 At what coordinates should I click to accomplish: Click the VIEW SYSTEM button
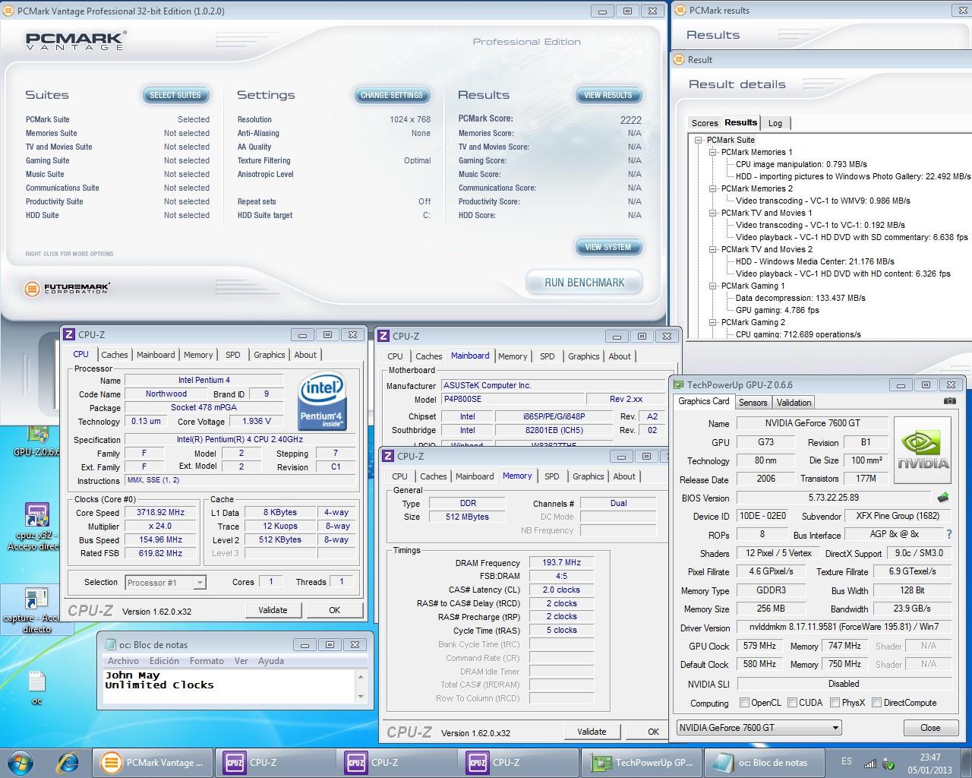click(x=608, y=247)
